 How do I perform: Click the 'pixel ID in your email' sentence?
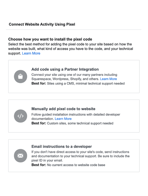pyautogui.click(x=47, y=160)
